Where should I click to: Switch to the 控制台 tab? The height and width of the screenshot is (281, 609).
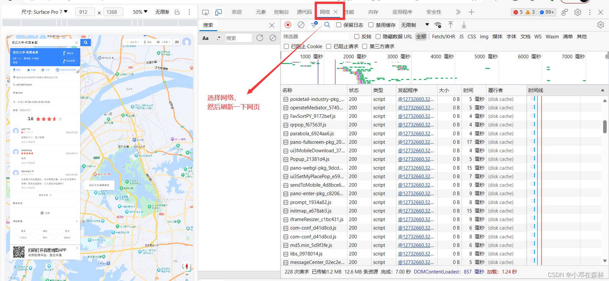(x=282, y=12)
